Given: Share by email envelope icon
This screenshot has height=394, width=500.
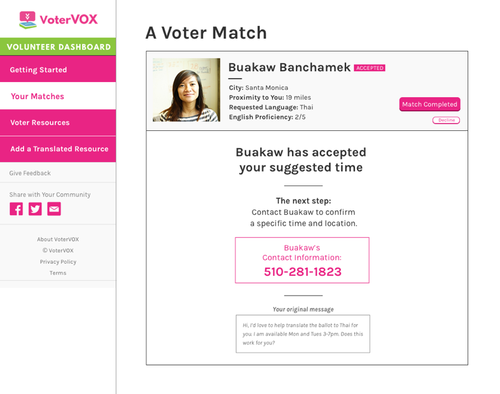Looking at the screenshot, I should (54, 209).
